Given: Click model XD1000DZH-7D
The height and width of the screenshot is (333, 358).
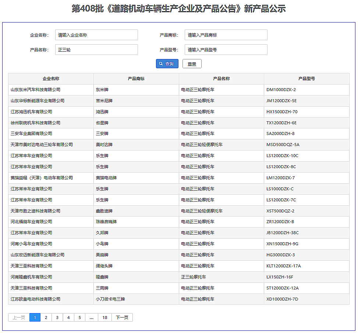Looking at the screenshot, I should (x=282, y=299).
